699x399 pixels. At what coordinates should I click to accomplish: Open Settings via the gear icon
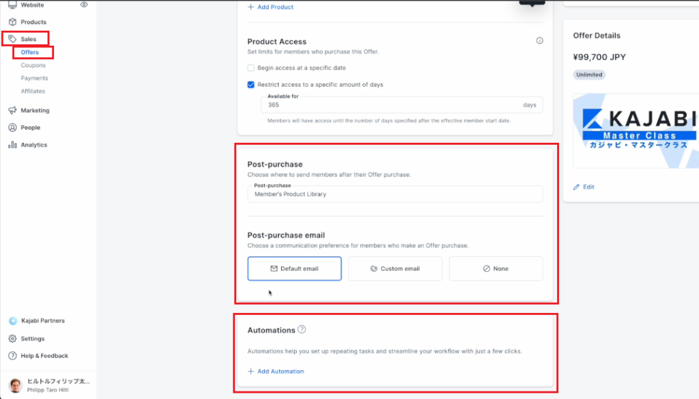[12, 339]
